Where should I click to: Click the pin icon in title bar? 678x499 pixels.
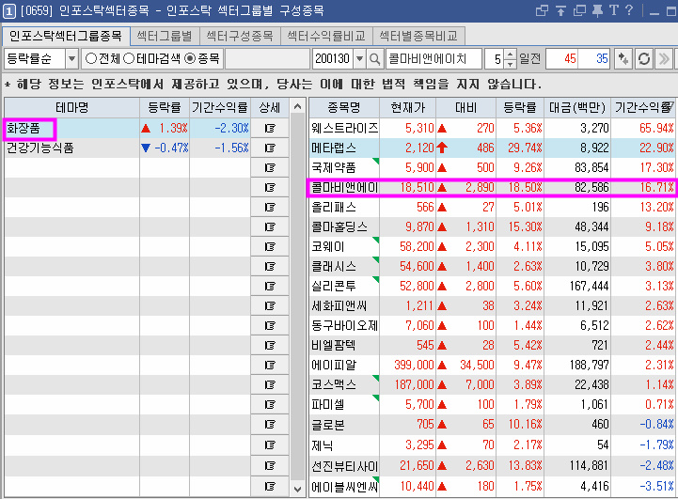[597, 10]
